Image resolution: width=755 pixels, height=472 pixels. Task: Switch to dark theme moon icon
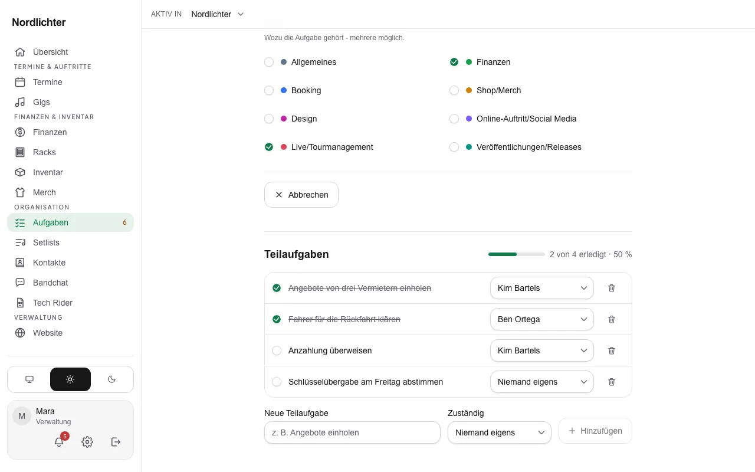[x=111, y=379]
